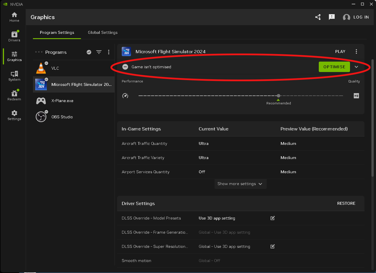This screenshot has height=273, width=376.
Task: Click the Flight Simulator 2024 header thumbnail
Action: 126,51
